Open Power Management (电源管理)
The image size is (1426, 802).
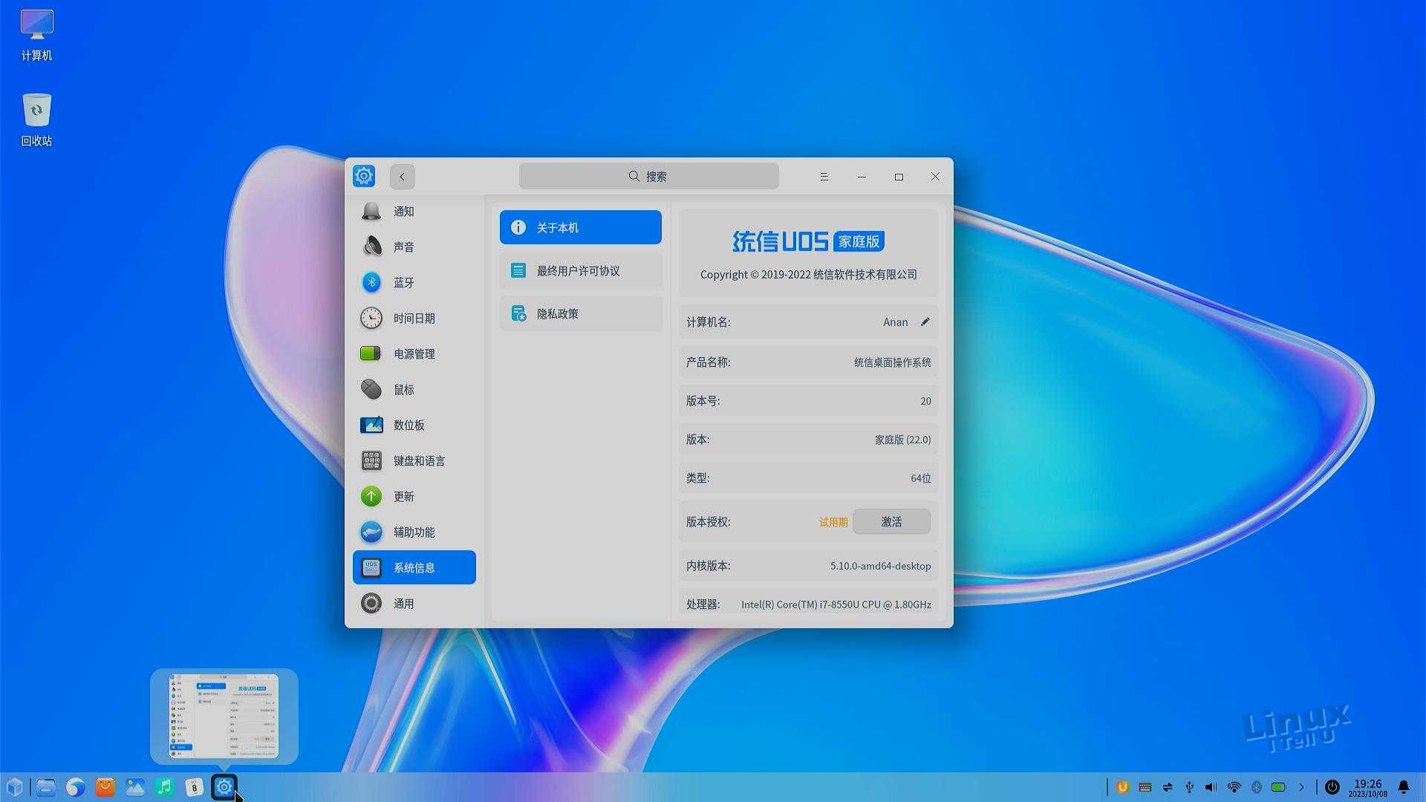(x=413, y=354)
